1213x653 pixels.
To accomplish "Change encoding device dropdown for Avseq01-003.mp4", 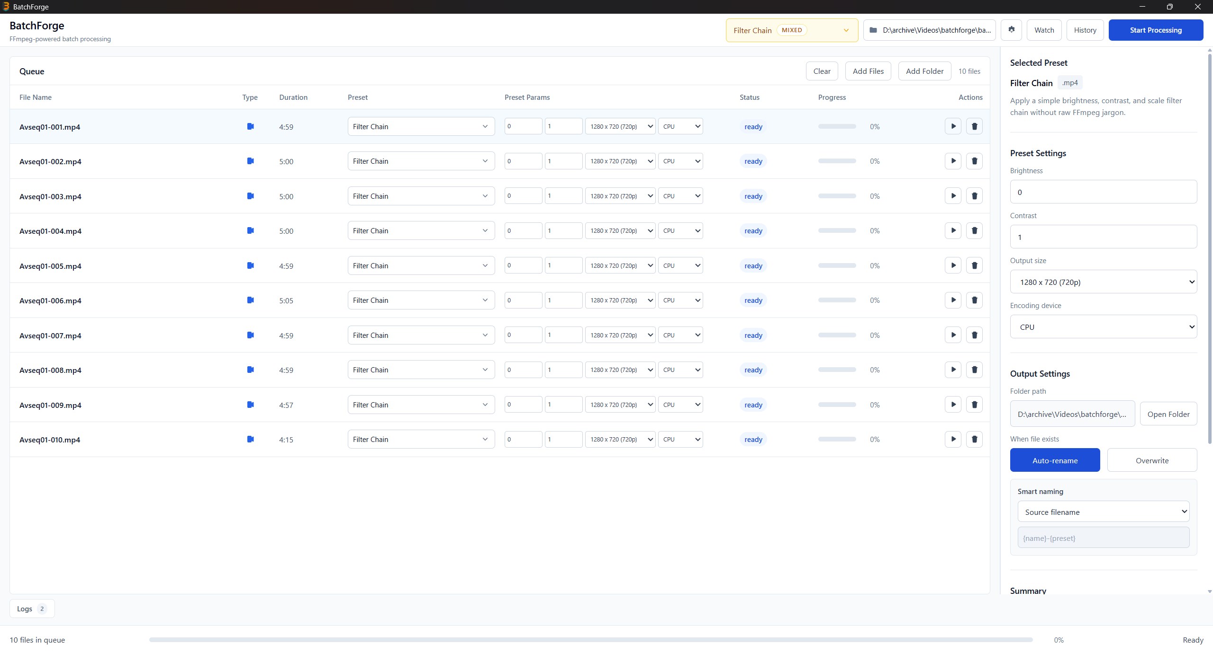I will pyautogui.click(x=680, y=196).
